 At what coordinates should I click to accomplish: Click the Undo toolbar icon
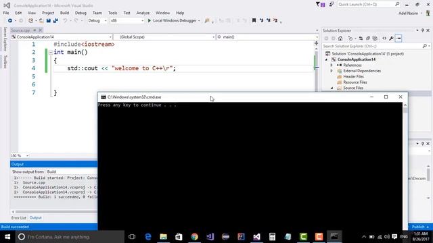coord(65,21)
